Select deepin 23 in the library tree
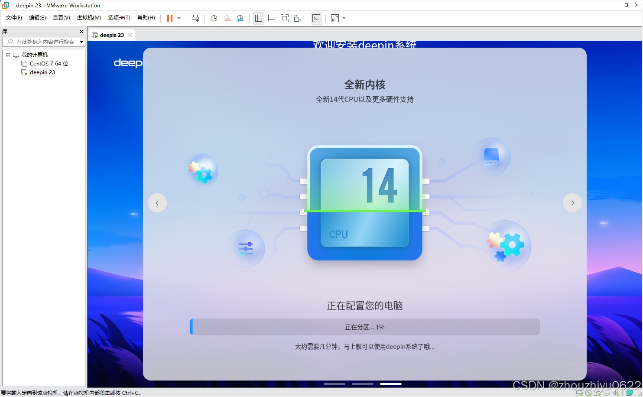 (42, 72)
